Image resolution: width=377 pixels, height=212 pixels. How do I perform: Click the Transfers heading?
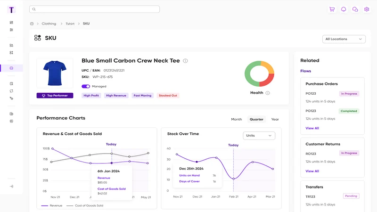pyautogui.click(x=314, y=187)
